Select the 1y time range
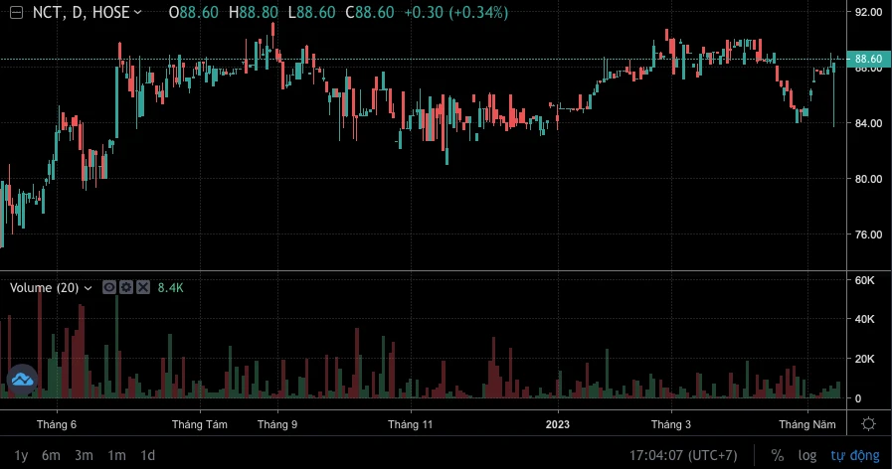This screenshot has height=469, width=892. click(21, 455)
